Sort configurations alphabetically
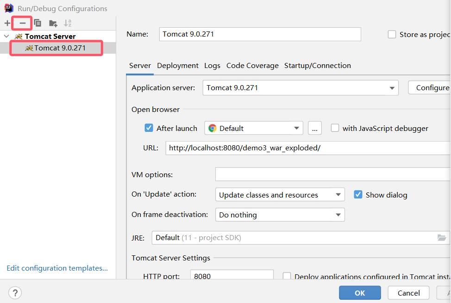451x303 pixels. (68, 23)
